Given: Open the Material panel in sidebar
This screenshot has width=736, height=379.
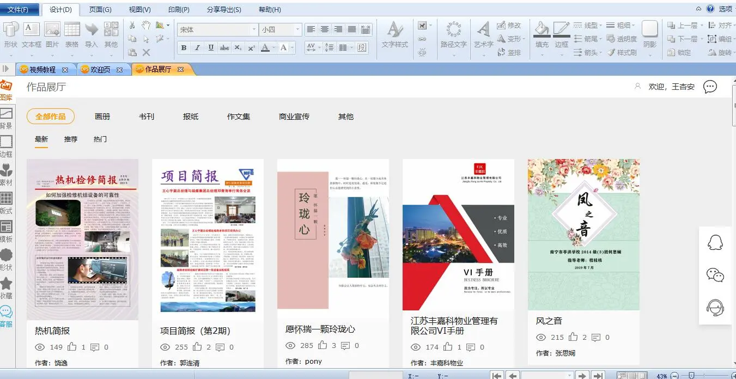Looking at the screenshot, I should pos(6,175).
